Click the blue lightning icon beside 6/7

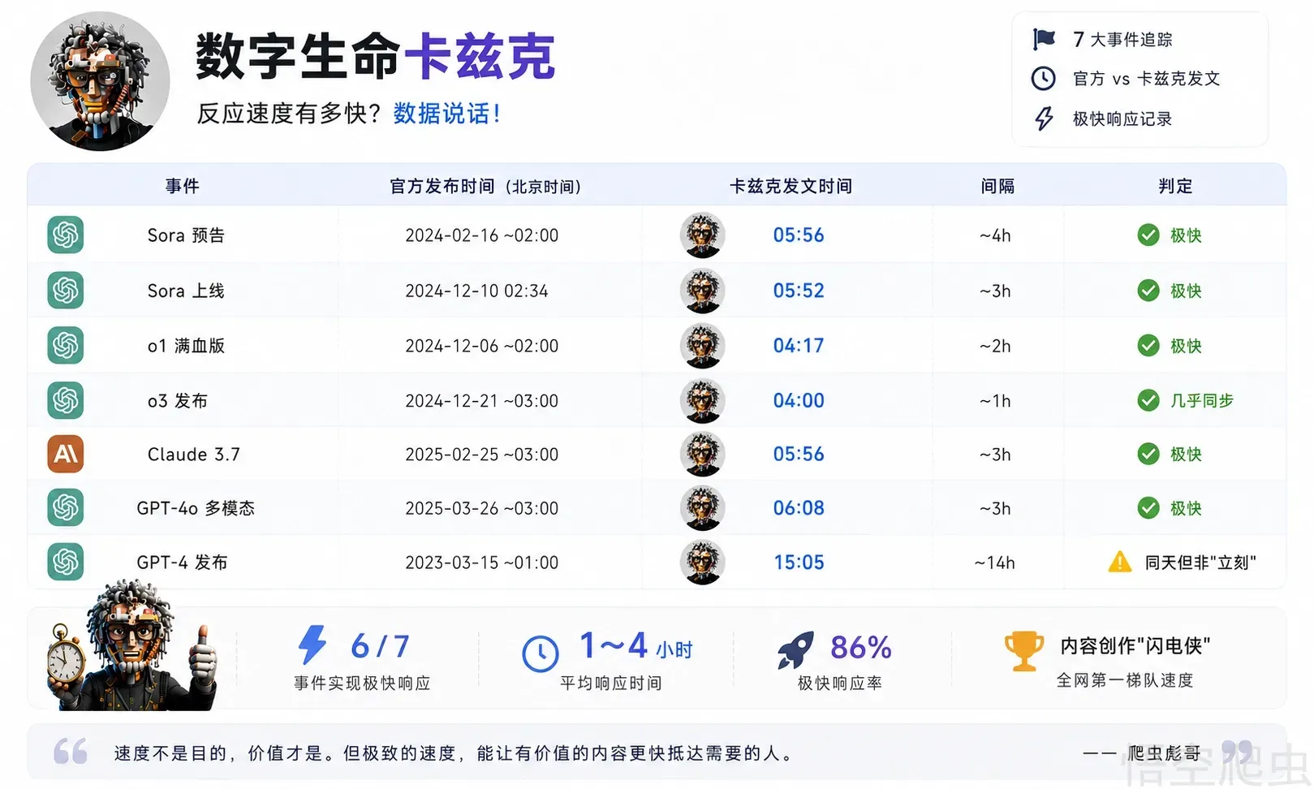[x=312, y=645]
